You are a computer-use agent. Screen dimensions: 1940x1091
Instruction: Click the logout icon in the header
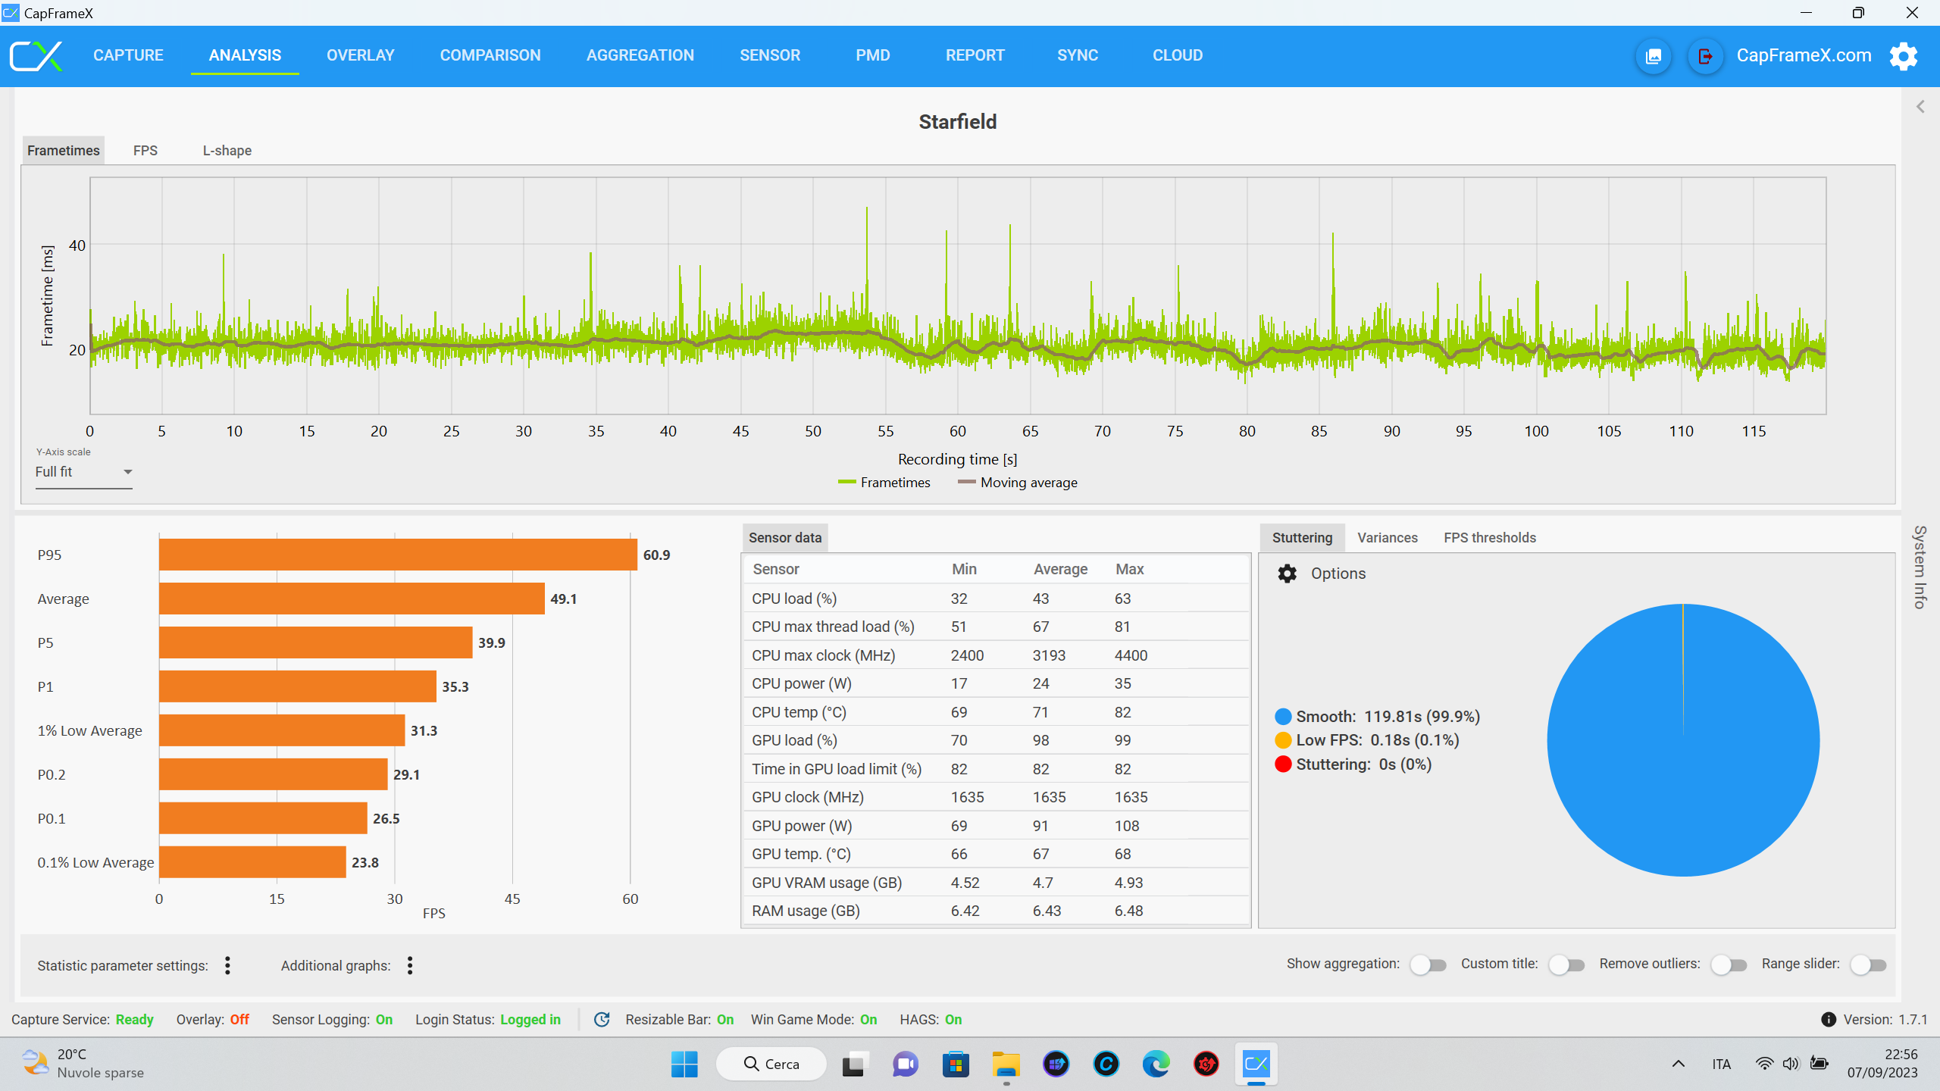click(1705, 56)
